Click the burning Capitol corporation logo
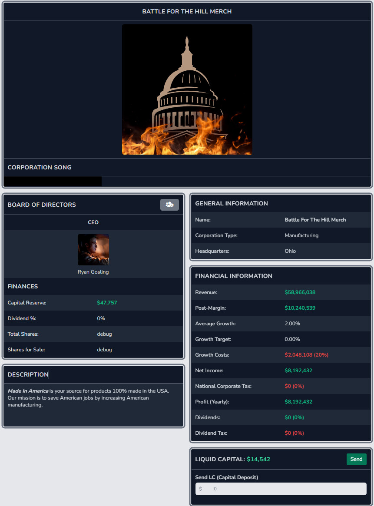This screenshot has width=374, height=506. tap(187, 89)
